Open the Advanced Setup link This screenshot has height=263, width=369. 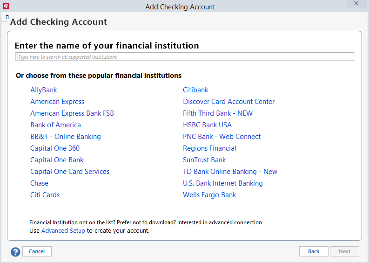click(x=63, y=230)
